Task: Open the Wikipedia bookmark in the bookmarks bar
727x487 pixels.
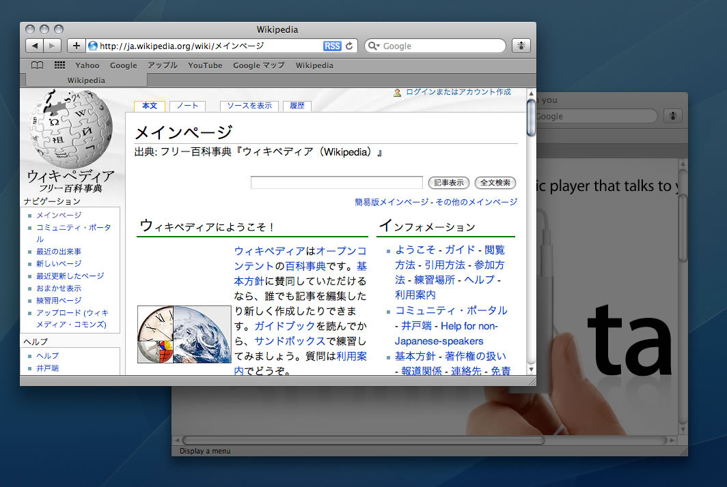Action: click(x=314, y=65)
